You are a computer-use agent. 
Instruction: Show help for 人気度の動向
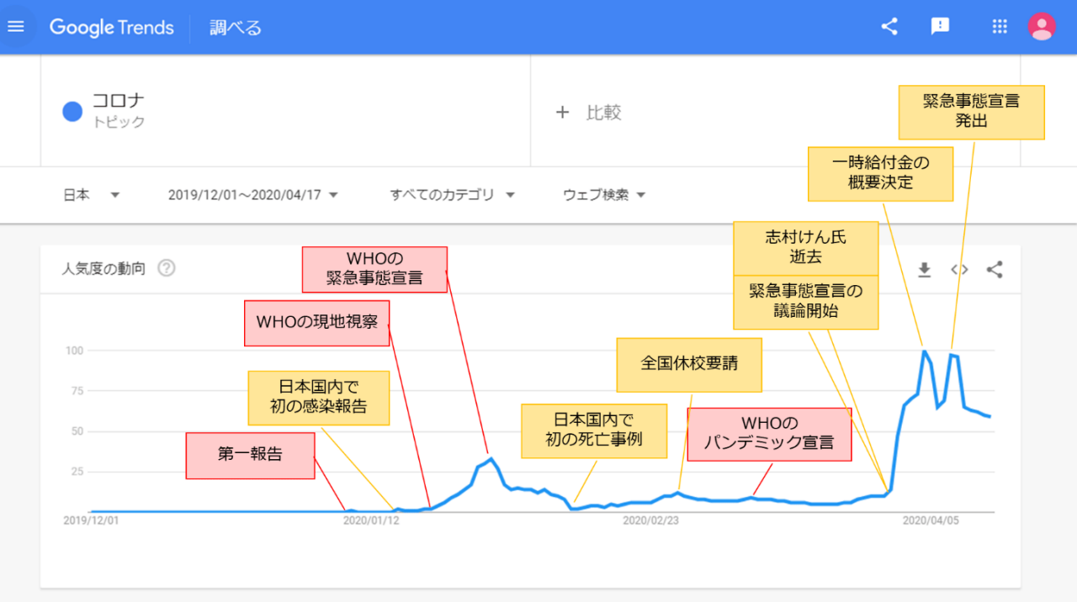tap(167, 269)
